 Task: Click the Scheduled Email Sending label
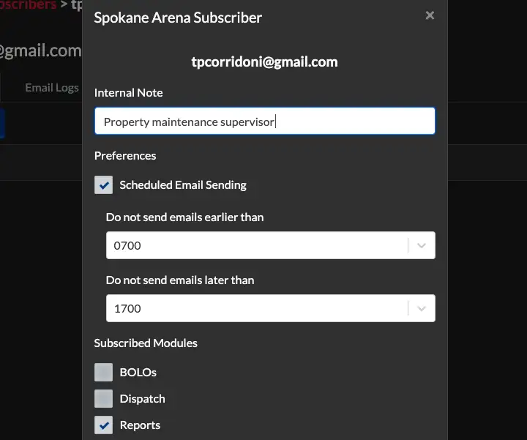coord(183,185)
